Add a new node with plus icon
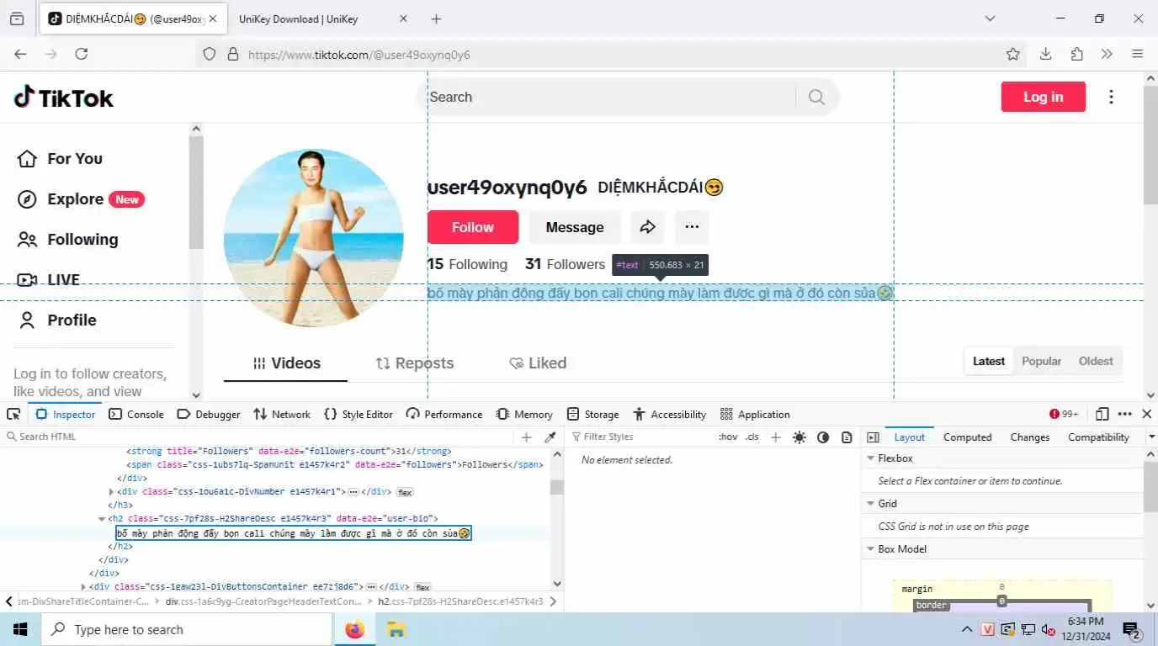The height and width of the screenshot is (646, 1158). pos(527,437)
